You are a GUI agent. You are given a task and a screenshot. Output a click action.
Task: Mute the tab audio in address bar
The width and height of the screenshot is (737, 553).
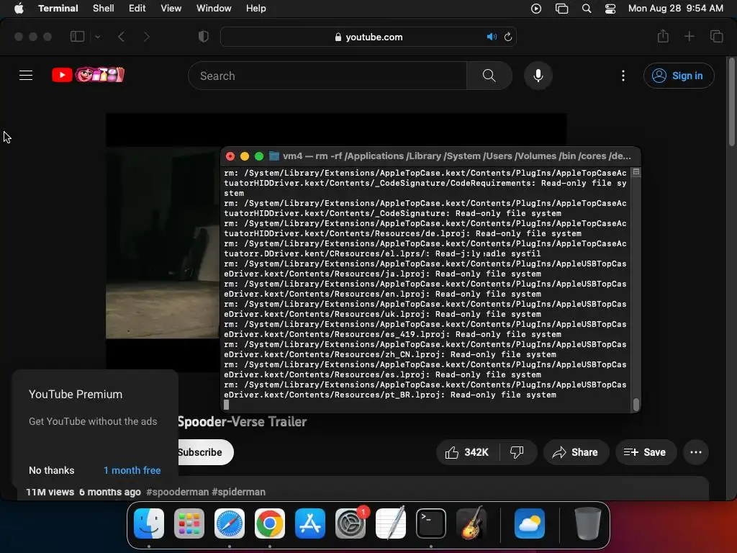492,37
